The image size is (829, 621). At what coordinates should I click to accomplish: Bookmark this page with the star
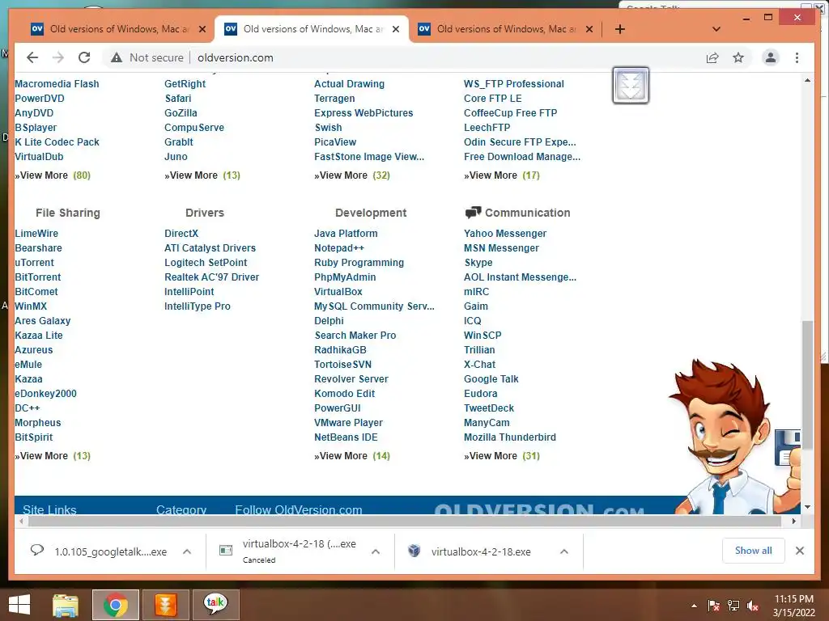pyautogui.click(x=738, y=57)
